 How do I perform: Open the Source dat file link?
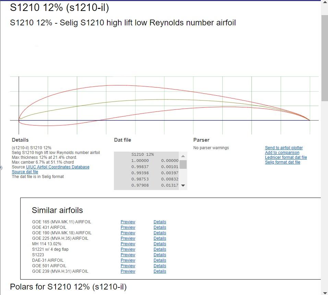tap(25, 172)
